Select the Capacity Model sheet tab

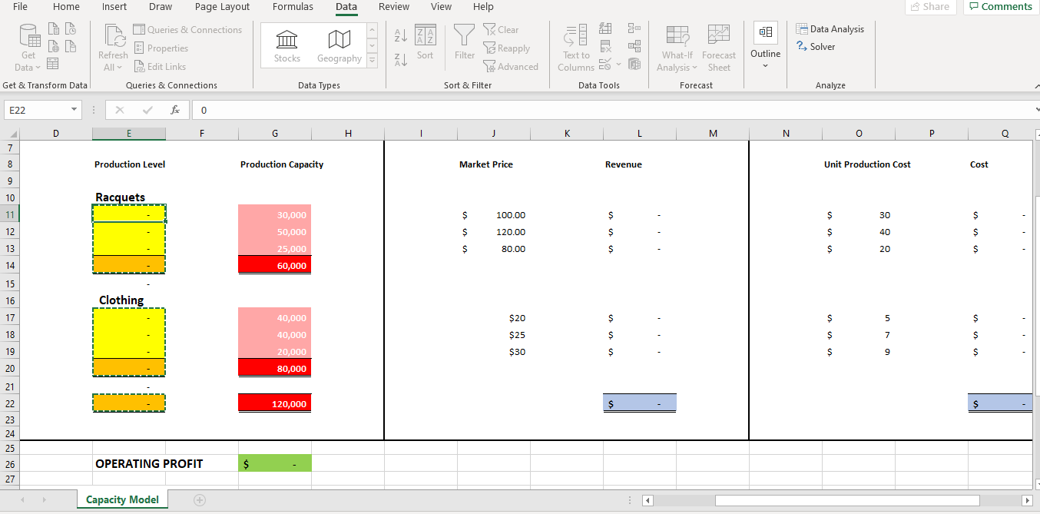click(x=122, y=499)
